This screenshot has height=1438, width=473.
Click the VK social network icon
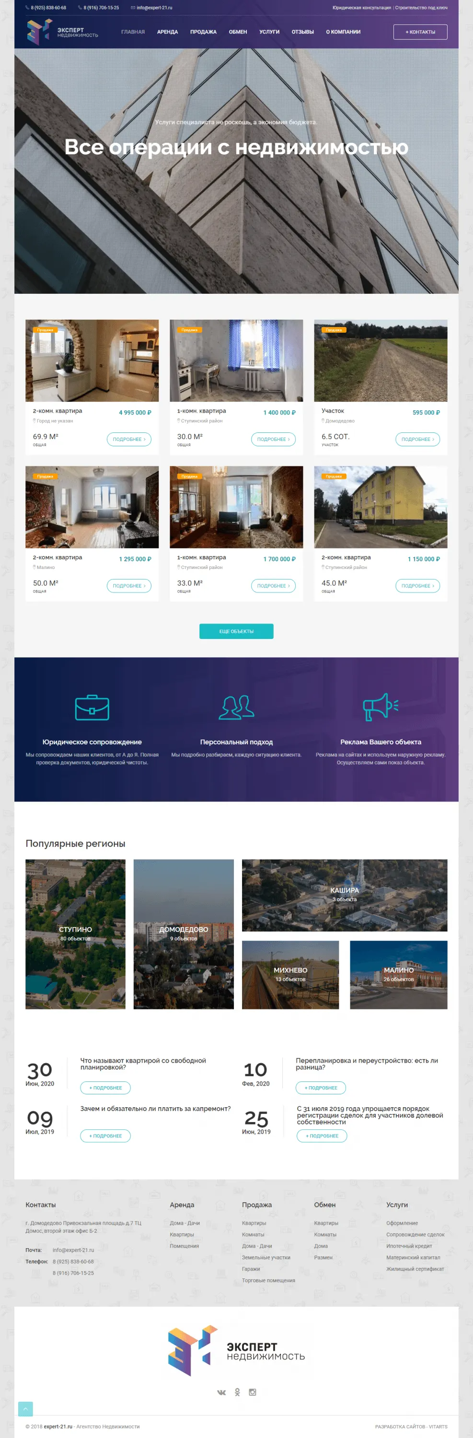[221, 1392]
